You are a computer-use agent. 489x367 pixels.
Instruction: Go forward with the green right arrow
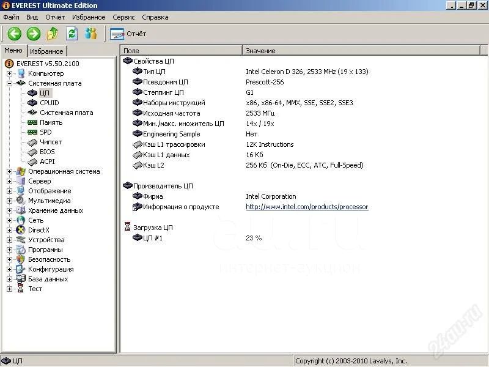tap(34, 34)
